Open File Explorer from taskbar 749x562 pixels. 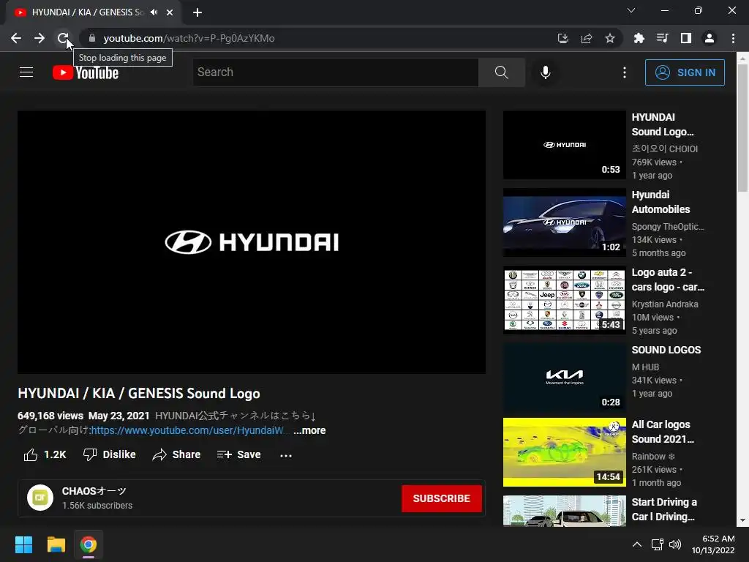[56, 544]
